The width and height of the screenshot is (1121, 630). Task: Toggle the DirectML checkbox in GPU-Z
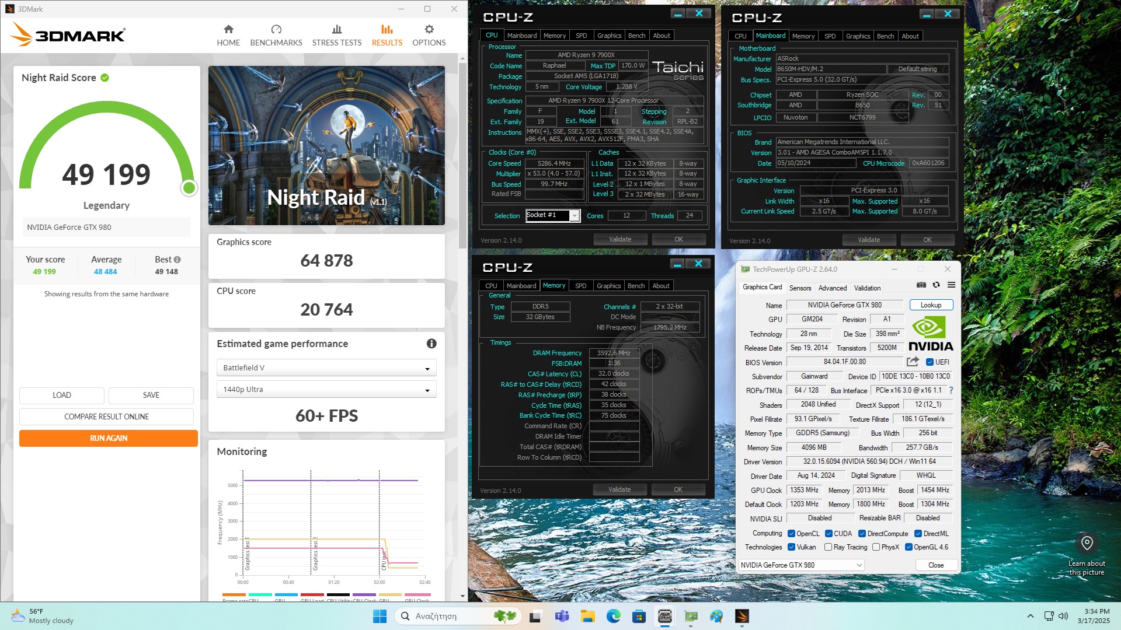point(918,534)
